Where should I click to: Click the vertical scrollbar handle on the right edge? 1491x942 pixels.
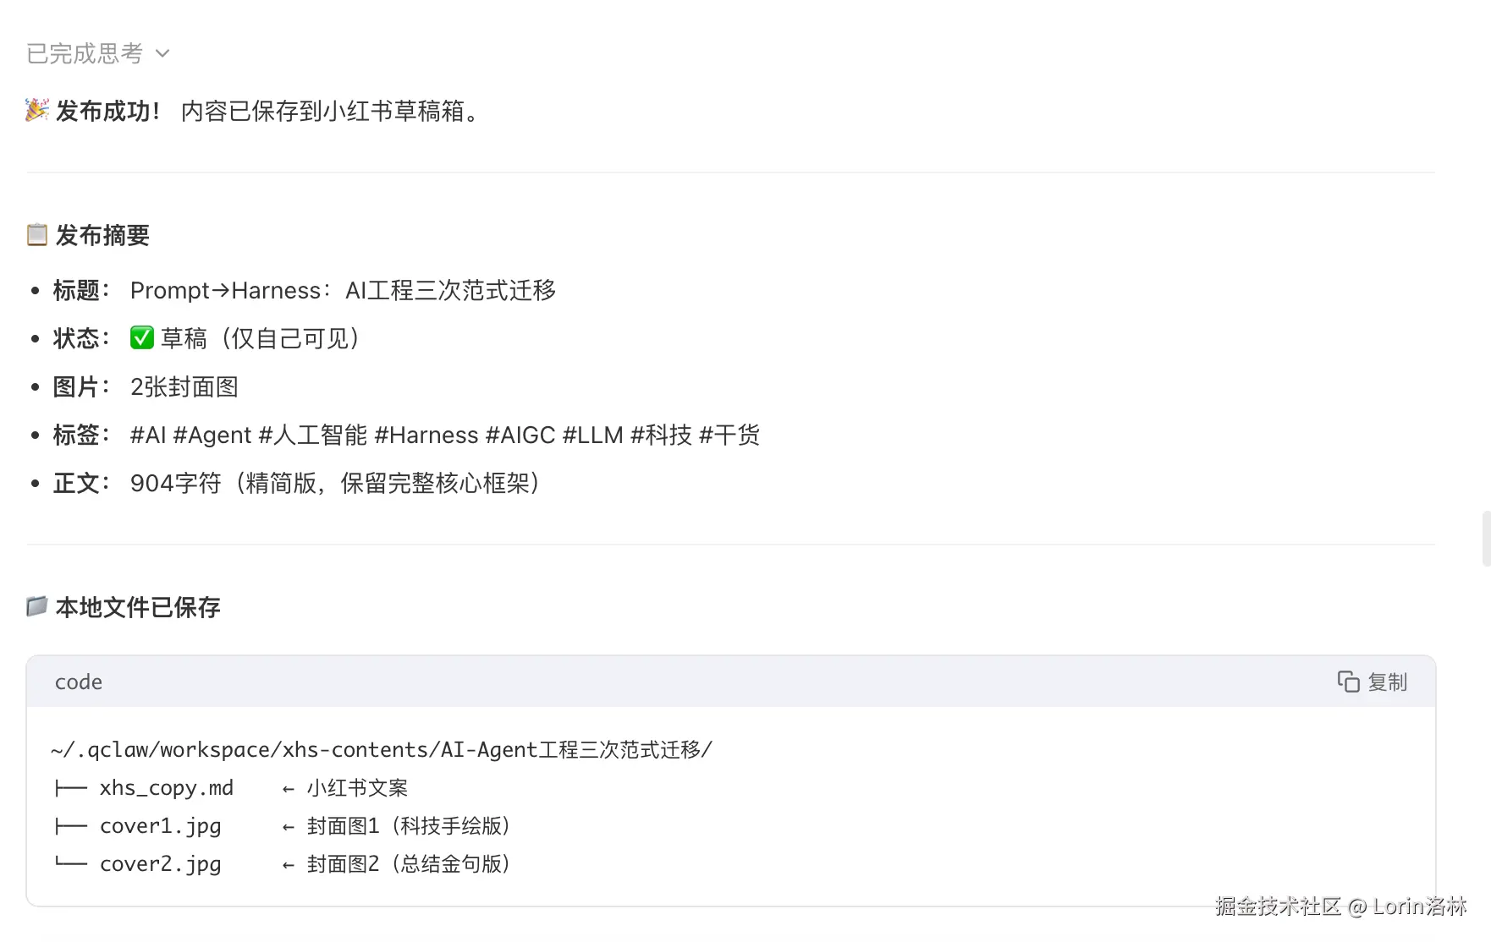(1485, 539)
